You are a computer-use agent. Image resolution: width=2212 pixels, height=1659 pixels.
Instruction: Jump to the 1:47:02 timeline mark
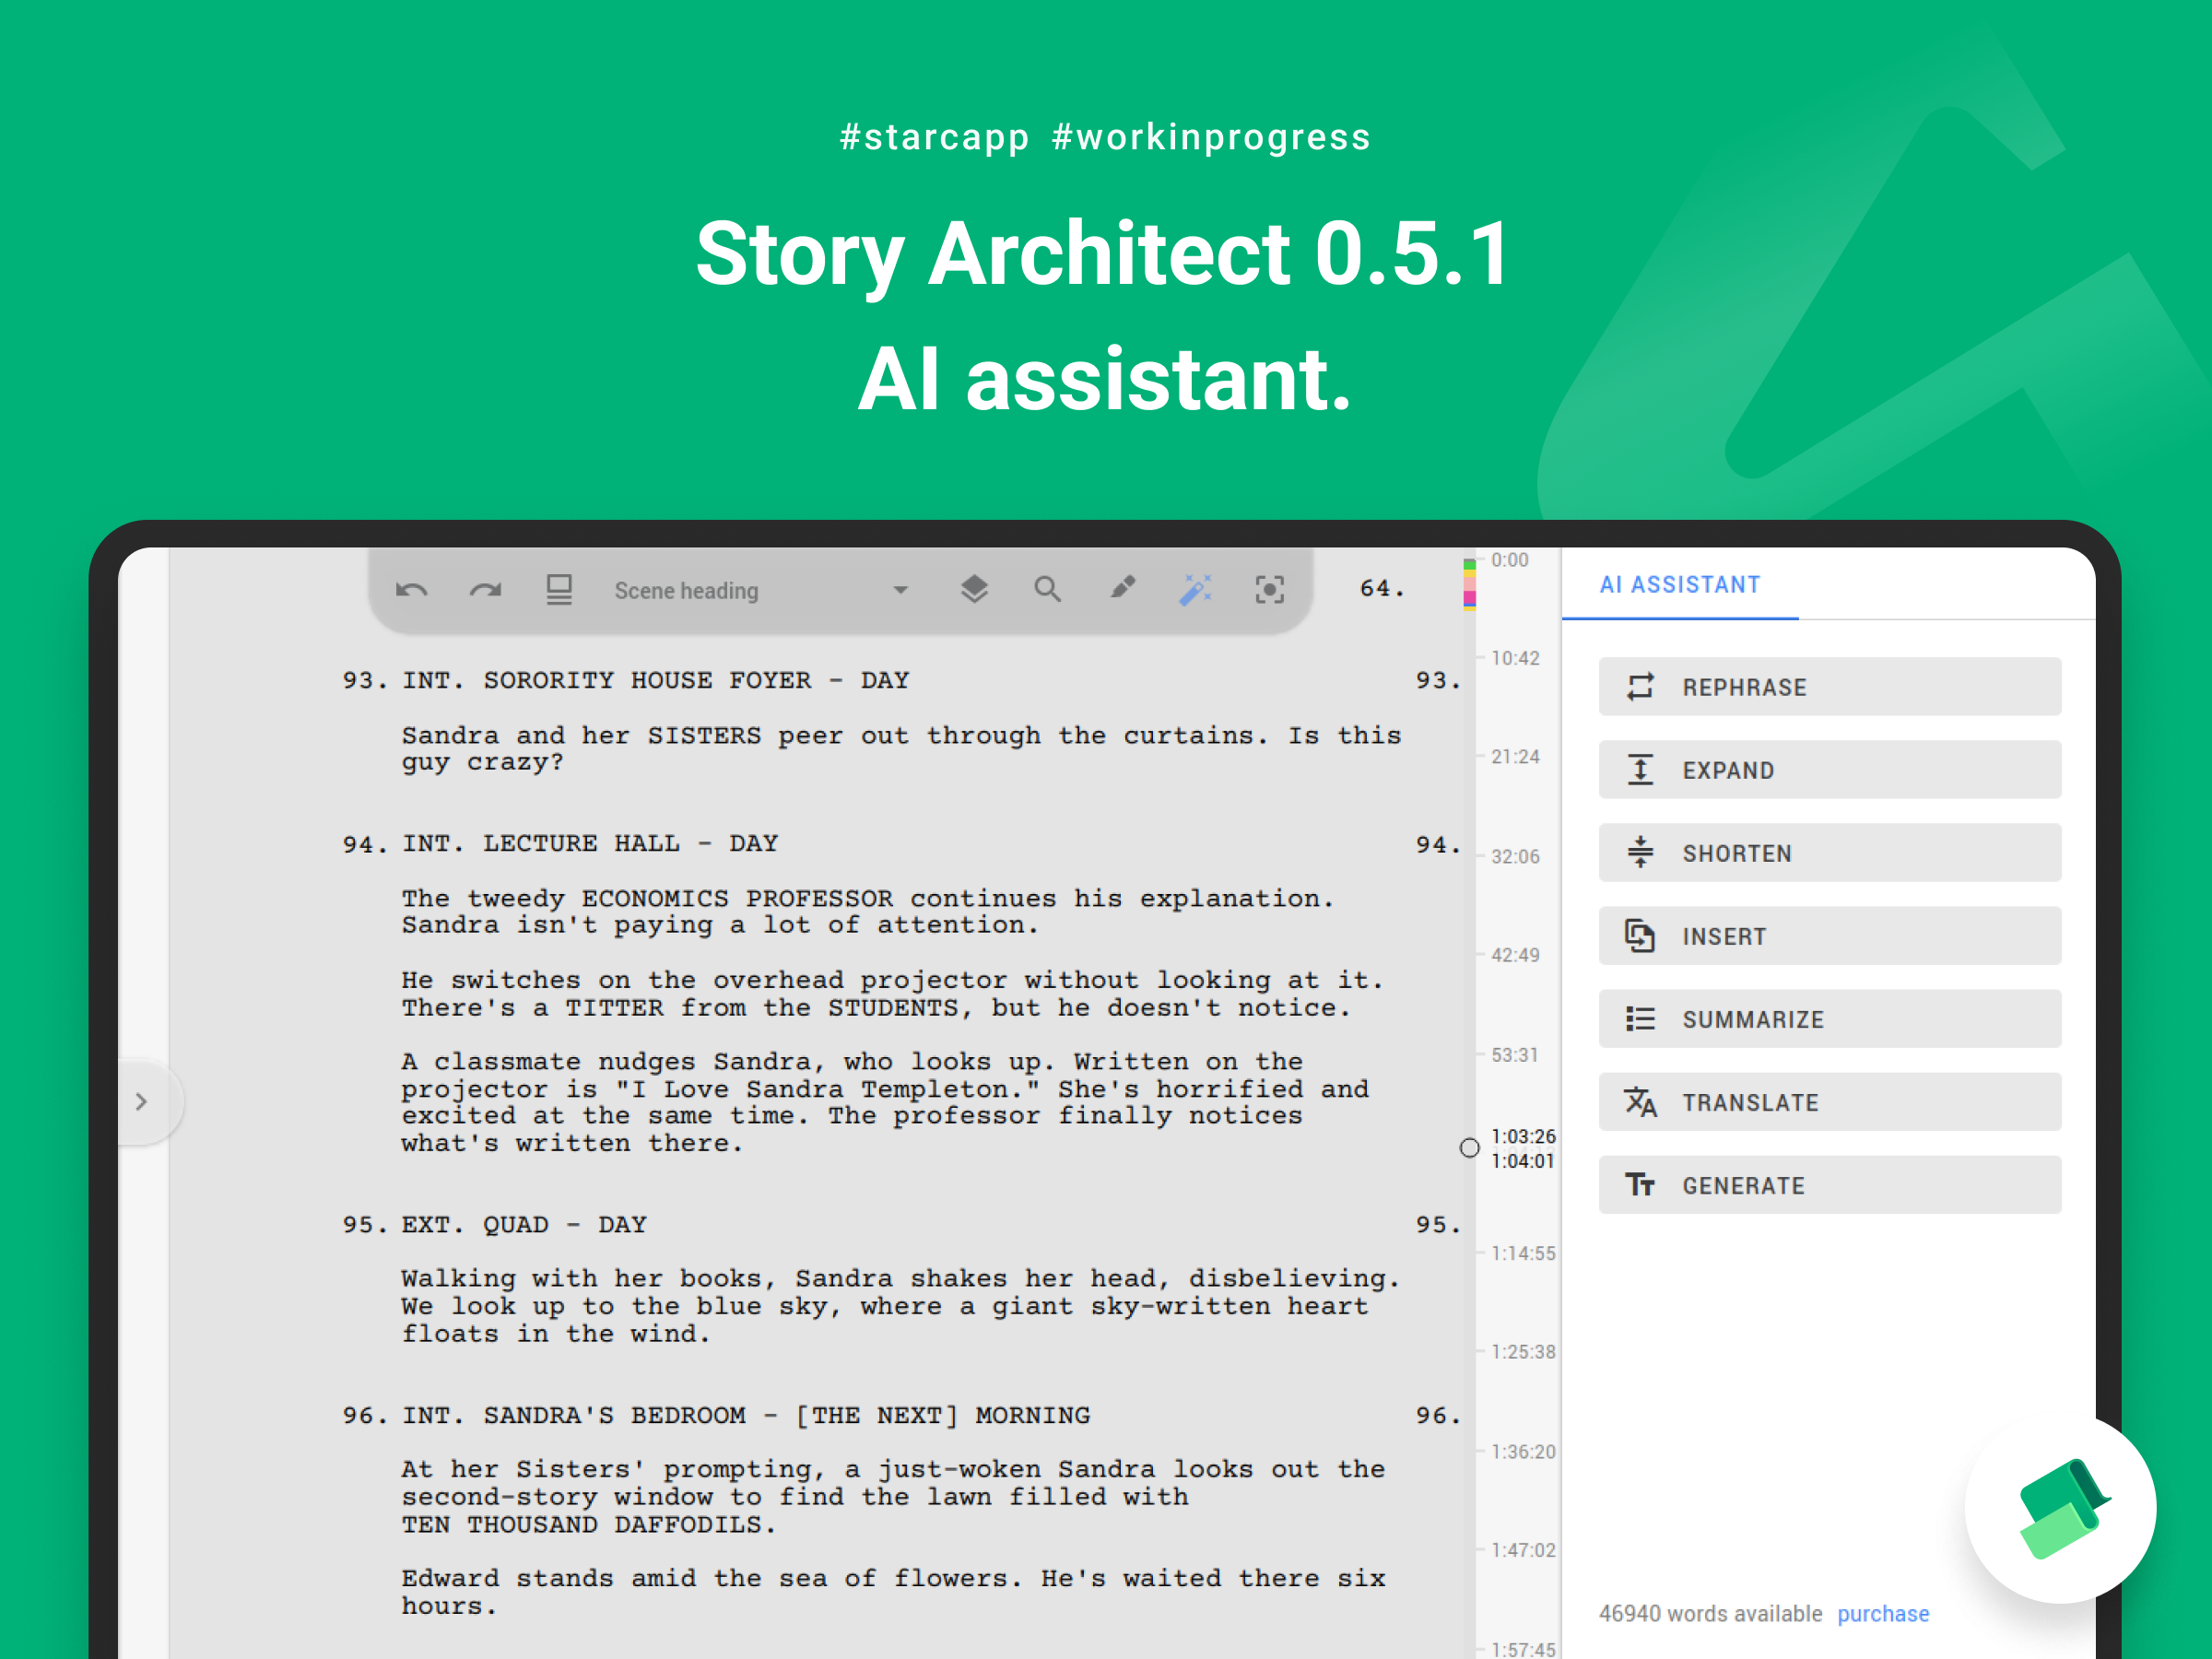(1523, 1550)
